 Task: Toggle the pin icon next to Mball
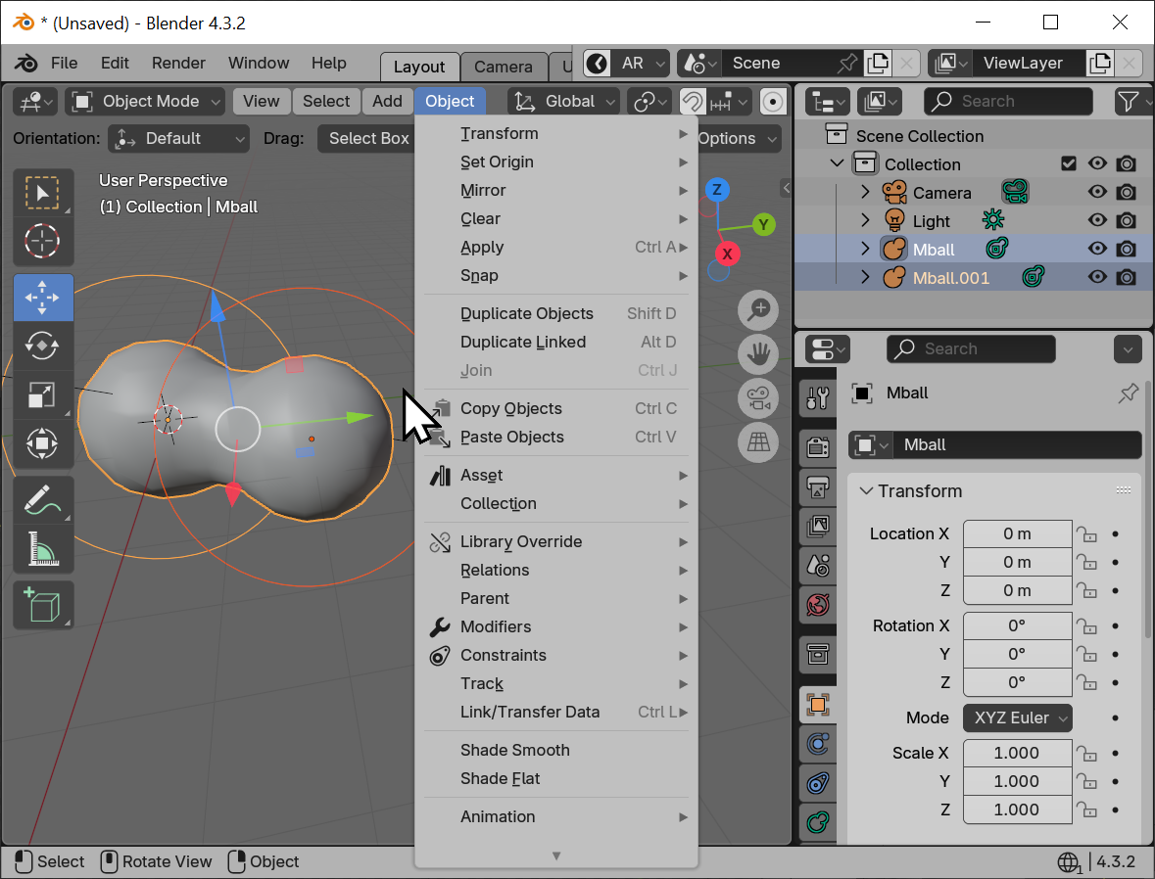click(x=1128, y=393)
